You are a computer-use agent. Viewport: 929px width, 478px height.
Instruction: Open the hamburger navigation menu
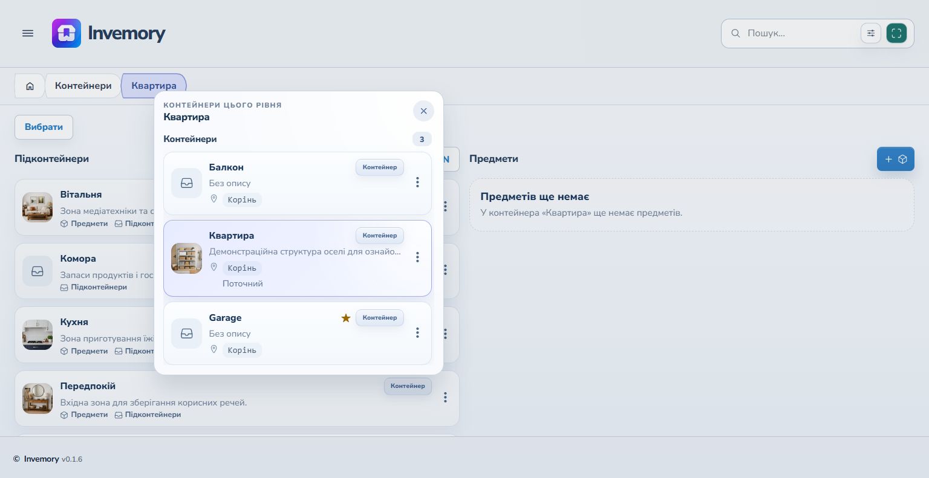click(28, 33)
